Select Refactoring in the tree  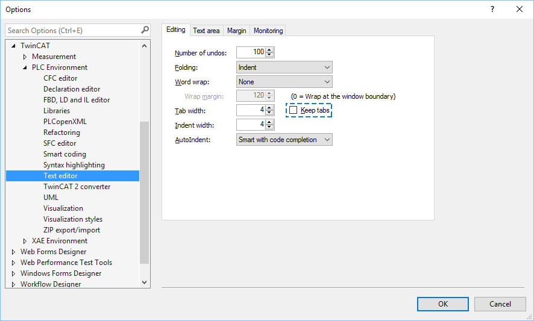pos(61,132)
